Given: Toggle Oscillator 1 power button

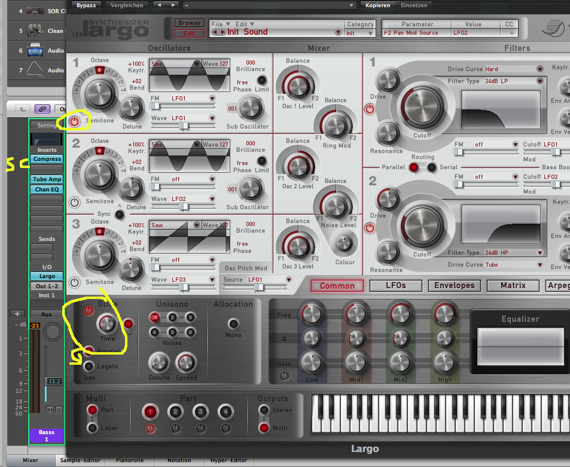Looking at the screenshot, I should (75, 122).
